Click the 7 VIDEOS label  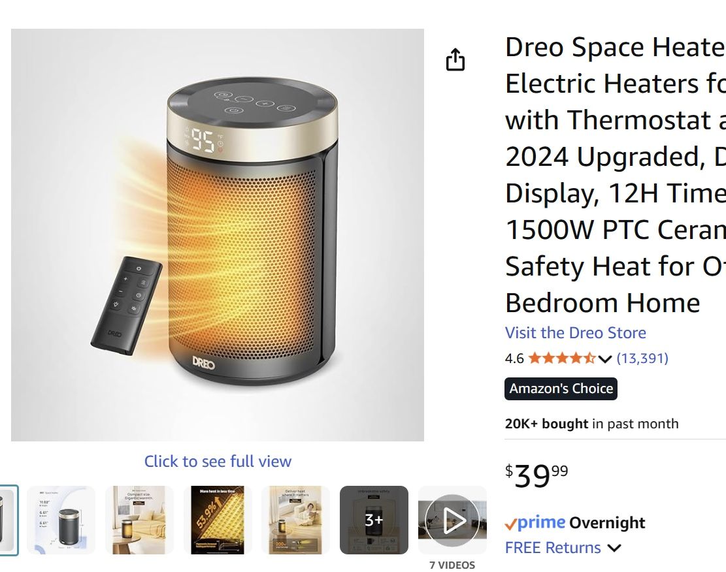tap(452, 564)
